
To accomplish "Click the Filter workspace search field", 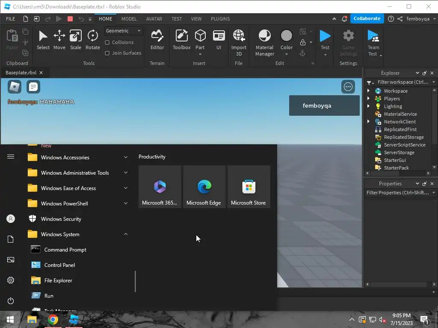I will tap(403, 82).
